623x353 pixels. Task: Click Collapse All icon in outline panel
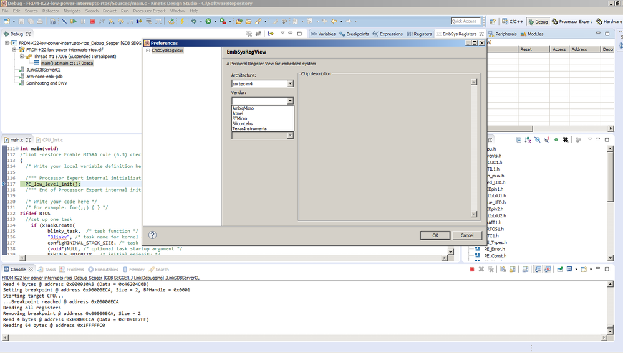click(518, 139)
